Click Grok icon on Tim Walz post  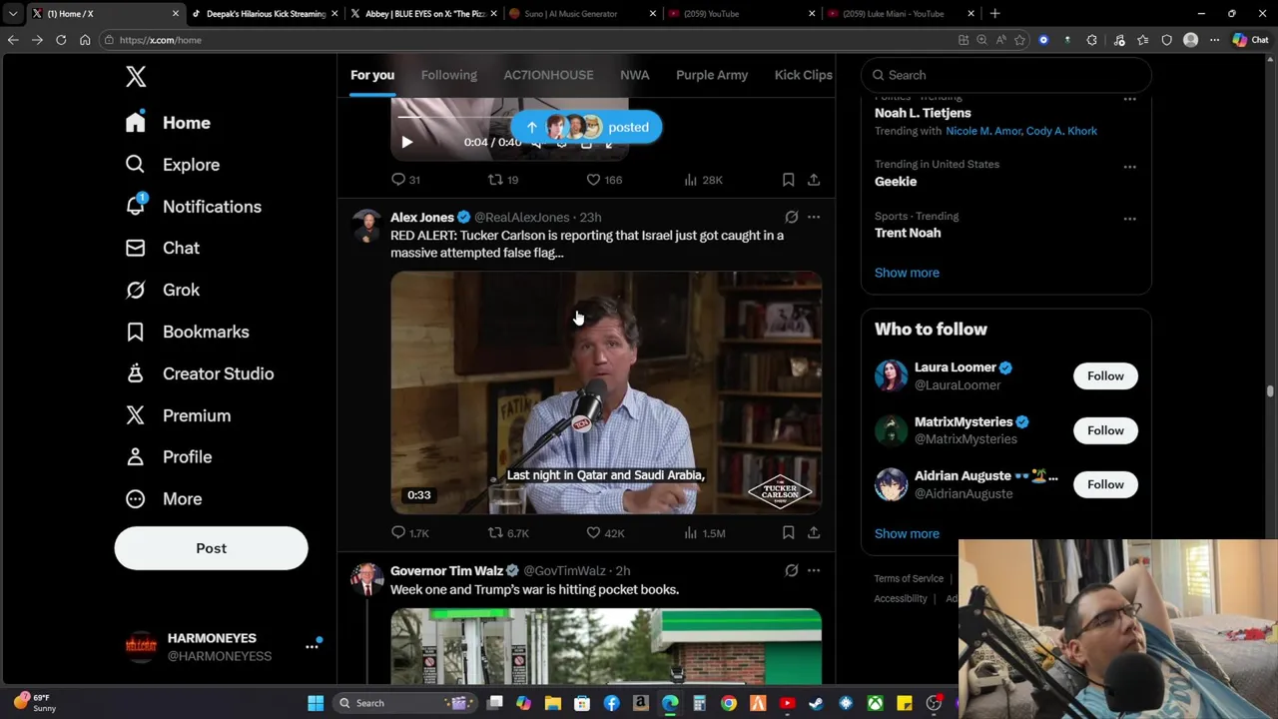click(791, 570)
